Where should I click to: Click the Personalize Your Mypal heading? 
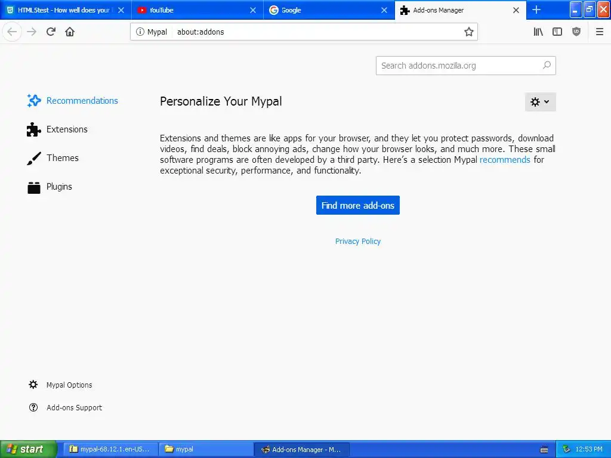tap(221, 101)
